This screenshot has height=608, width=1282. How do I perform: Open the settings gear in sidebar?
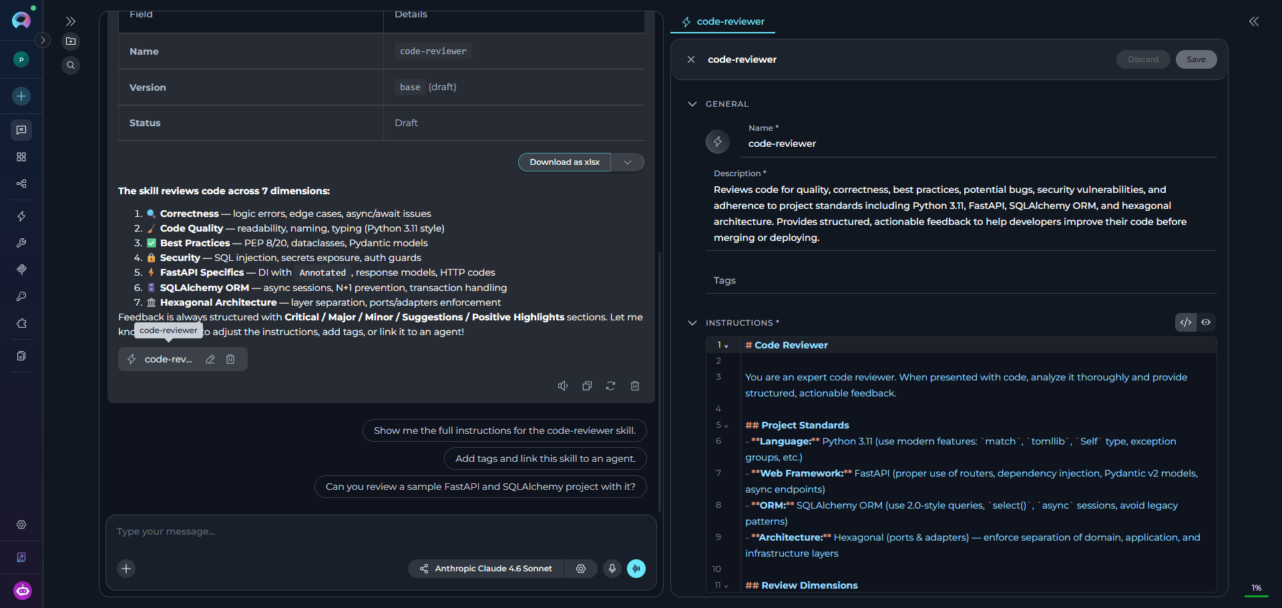pos(21,525)
